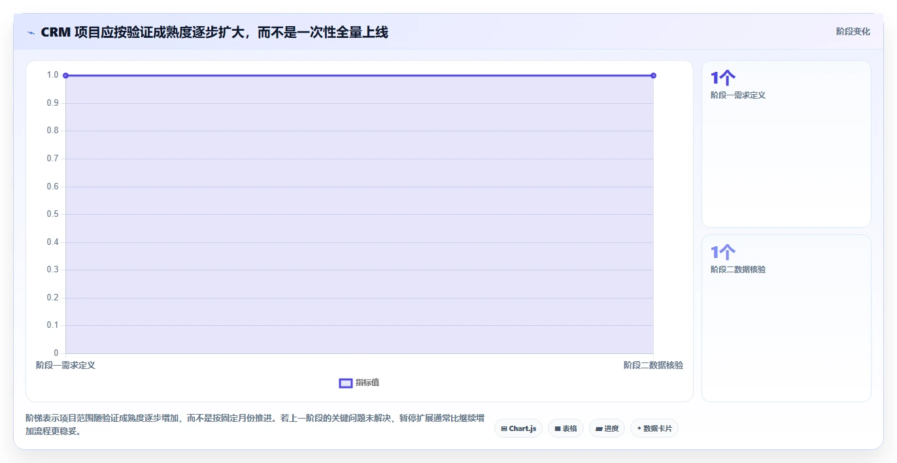The height and width of the screenshot is (463, 897).
Task: Click the x-axis label 阶段二数据核验
Action: (653, 365)
